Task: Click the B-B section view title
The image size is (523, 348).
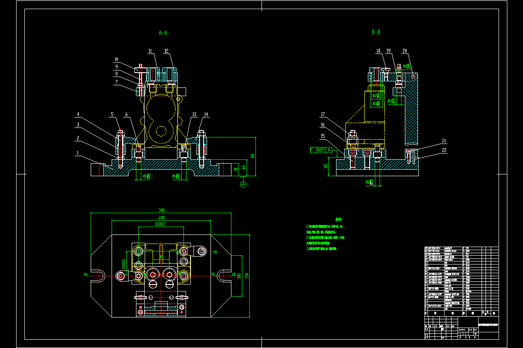Action: [376, 32]
